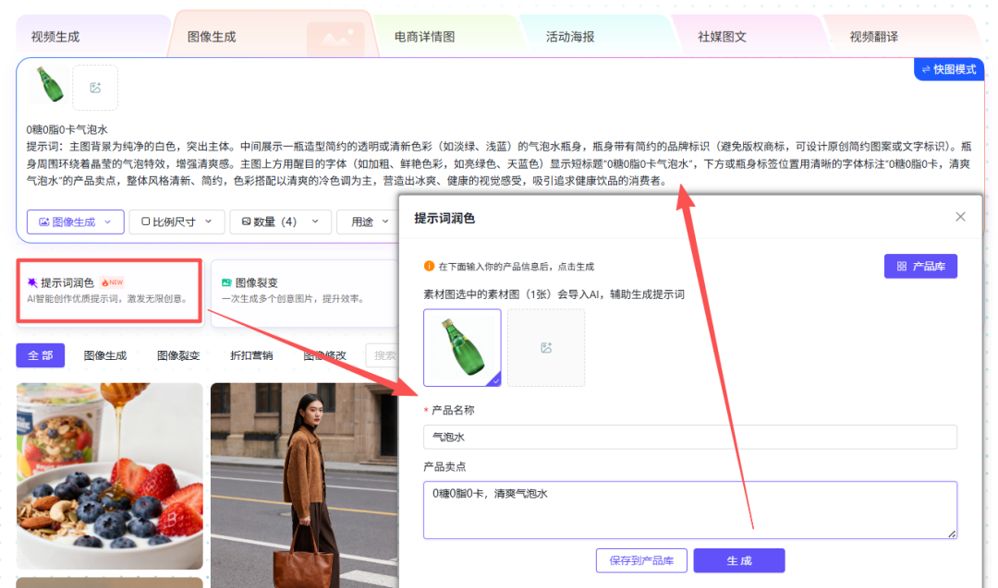Click the 保存到产品库 button
The image size is (998, 588).
(640, 560)
